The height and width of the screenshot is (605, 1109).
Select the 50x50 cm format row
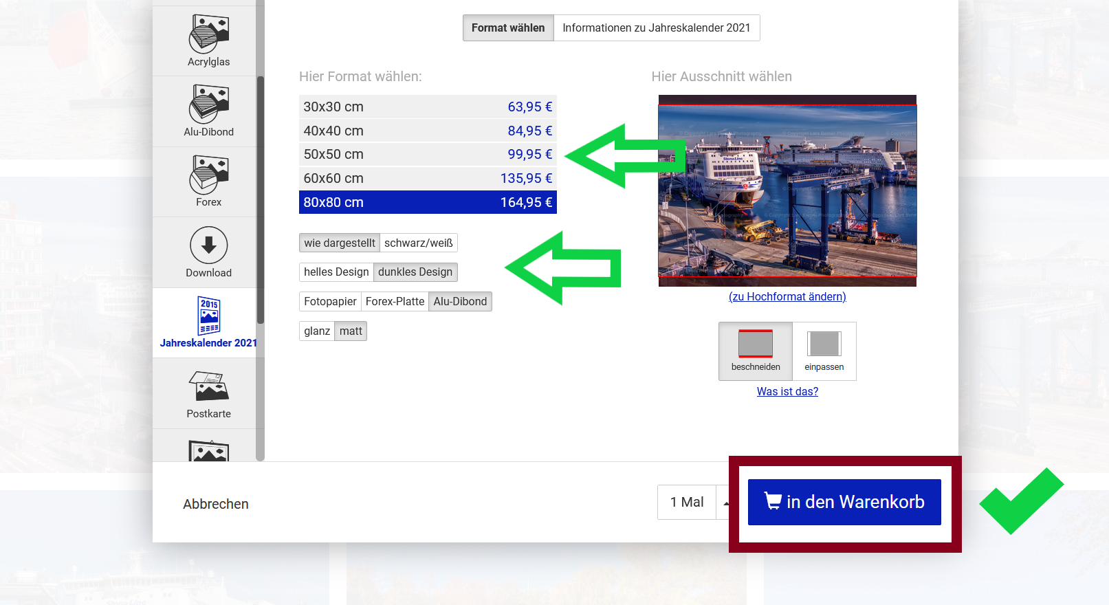(x=428, y=155)
